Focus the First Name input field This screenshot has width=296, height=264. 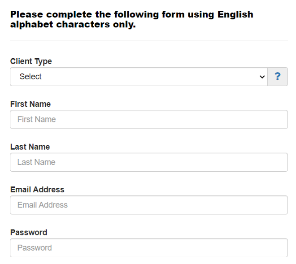tap(149, 120)
